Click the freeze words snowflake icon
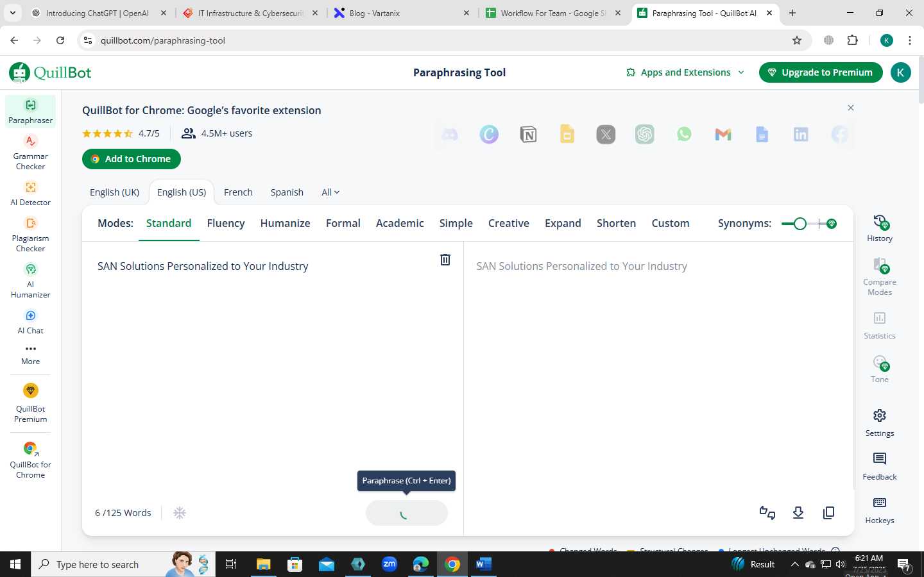The width and height of the screenshot is (924, 577). (x=180, y=513)
